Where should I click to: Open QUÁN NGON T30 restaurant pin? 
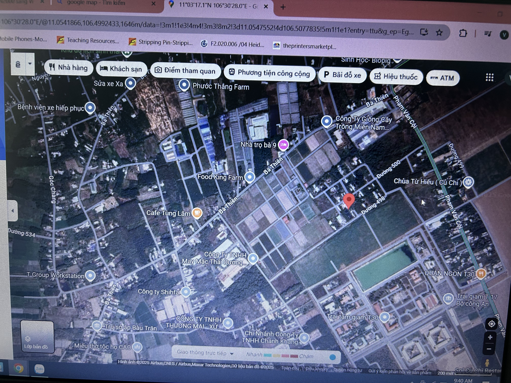(481, 274)
